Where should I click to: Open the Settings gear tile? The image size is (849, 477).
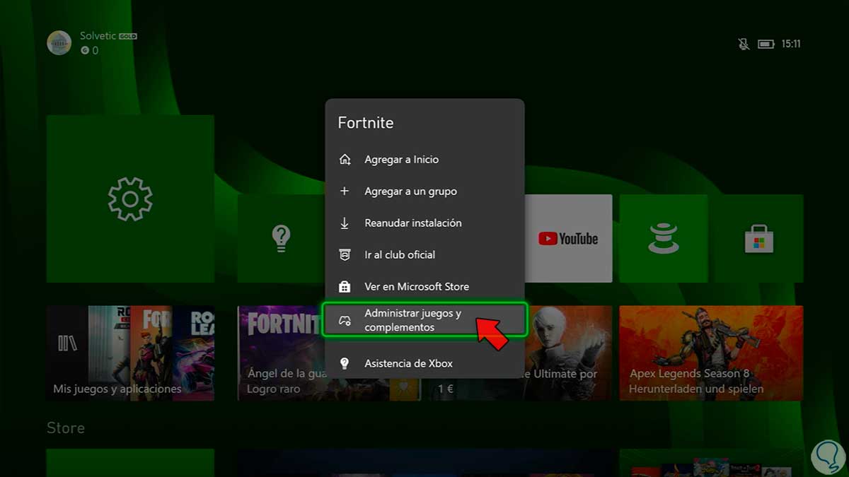(x=130, y=199)
